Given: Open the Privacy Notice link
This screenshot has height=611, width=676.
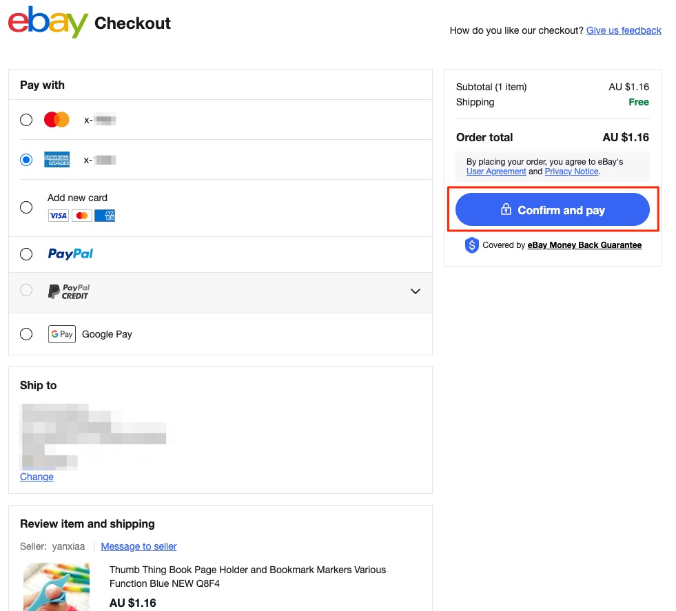Looking at the screenshot, I should click(x=572, y=172).
